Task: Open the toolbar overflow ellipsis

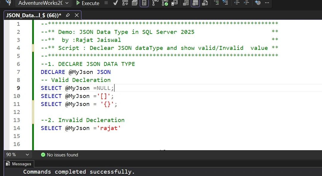Action: click(x=267, y=3)
